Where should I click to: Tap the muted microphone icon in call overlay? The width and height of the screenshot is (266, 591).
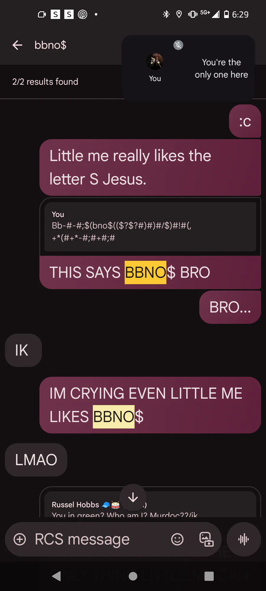pyautogui.click(x=178, y=45)
